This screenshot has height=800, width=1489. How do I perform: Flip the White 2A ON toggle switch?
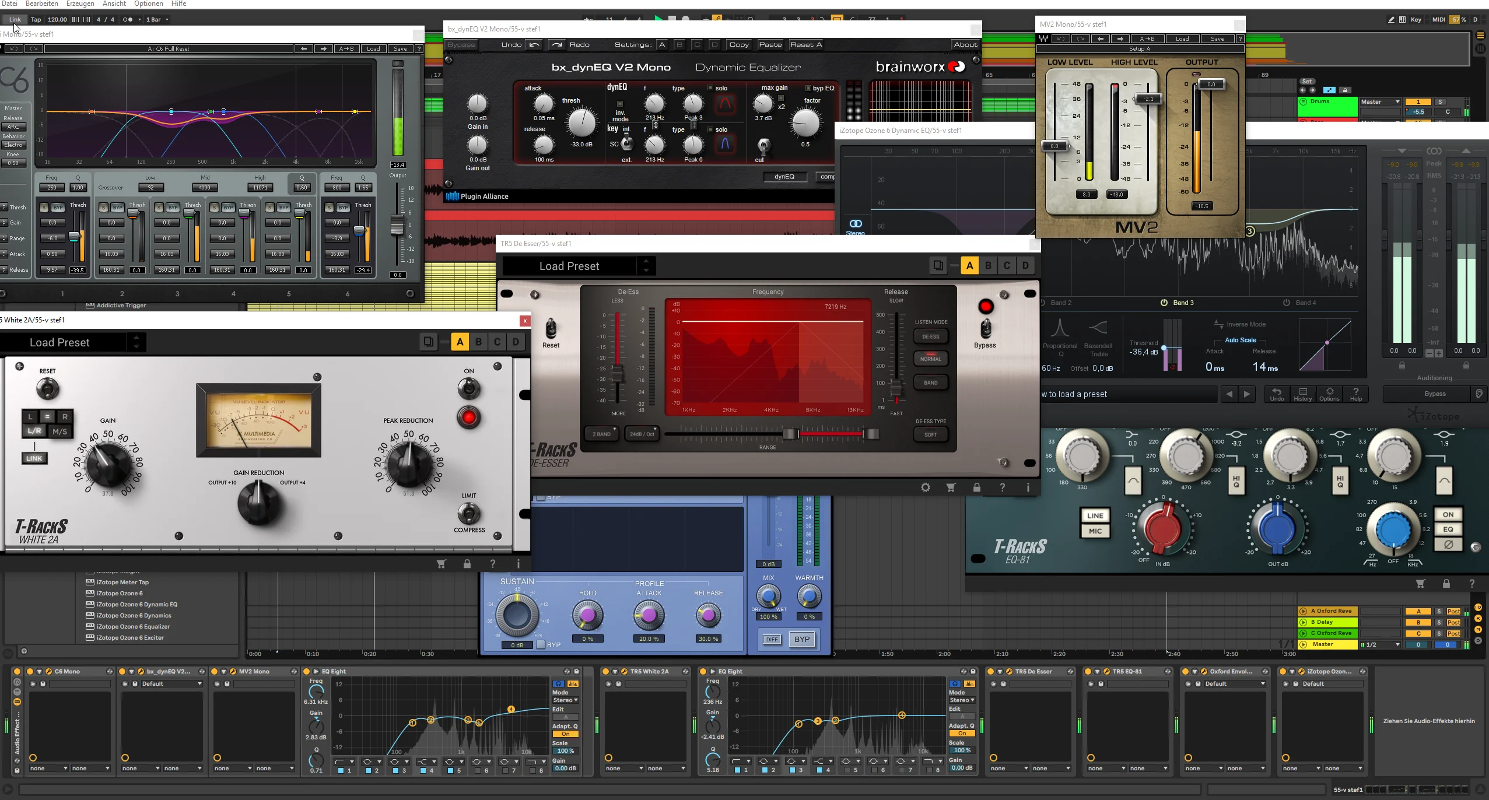pos(468,388)
